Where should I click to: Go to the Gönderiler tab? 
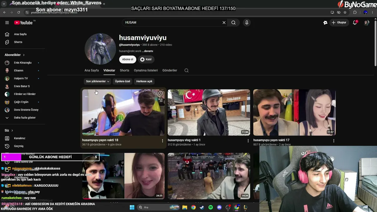[x=170, y=70]
